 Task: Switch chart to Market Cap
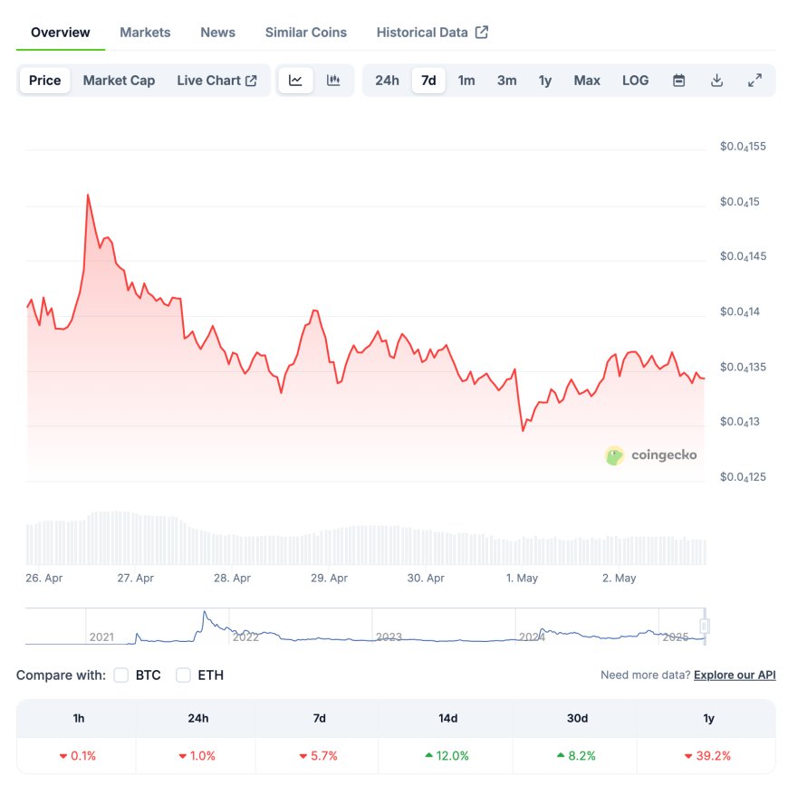pos(119,81)
